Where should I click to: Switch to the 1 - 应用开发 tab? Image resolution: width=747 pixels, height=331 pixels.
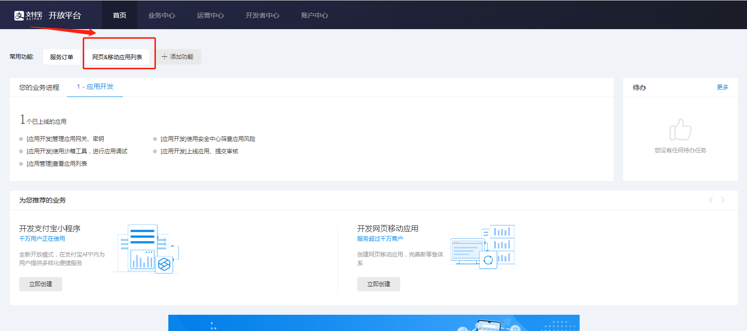(95, 87)
